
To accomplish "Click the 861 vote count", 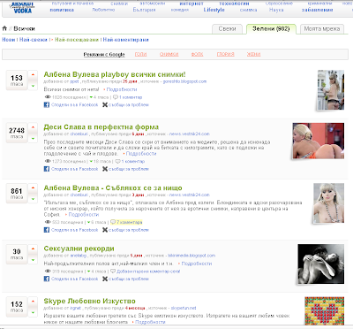I will coord(17,191).
